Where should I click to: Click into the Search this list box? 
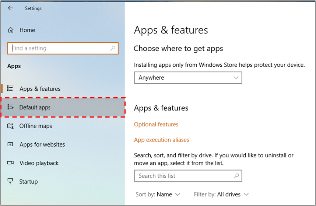[x=188, y=176]
